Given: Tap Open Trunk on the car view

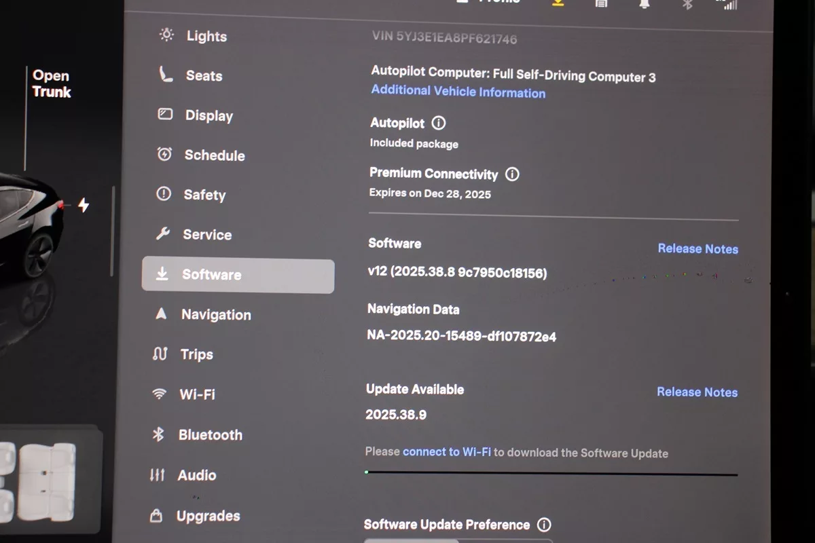Looking at the screenshot, I should pos(52,84).
